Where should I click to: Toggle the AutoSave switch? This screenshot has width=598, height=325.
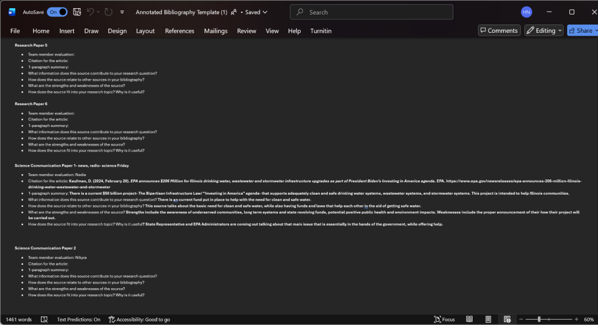[x=57, y=12]
